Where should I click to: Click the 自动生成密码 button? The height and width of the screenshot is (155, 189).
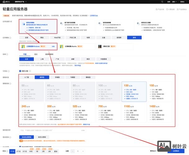pos(27,137)
